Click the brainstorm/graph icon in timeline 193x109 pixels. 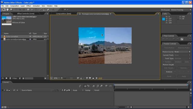click(x=106, y=86)
